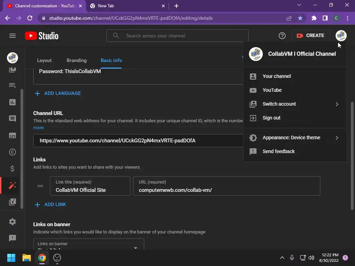The height and width of the screenshot is (266, 355).
Task: Open the notification badge in taskbar
Action: (345, 258)
